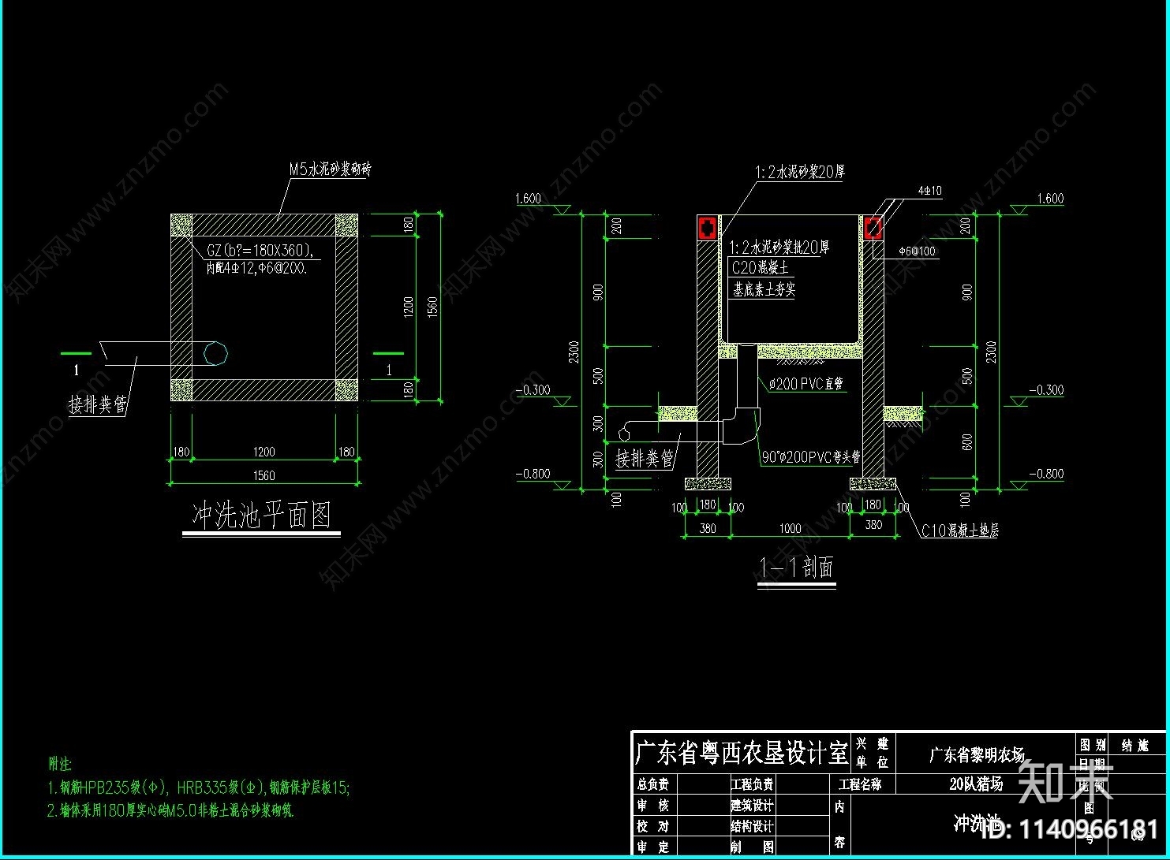Click the 'M5水泥砂浆砌砖' leader label
Screen dimensions: 1170x860
coord(330,169)
